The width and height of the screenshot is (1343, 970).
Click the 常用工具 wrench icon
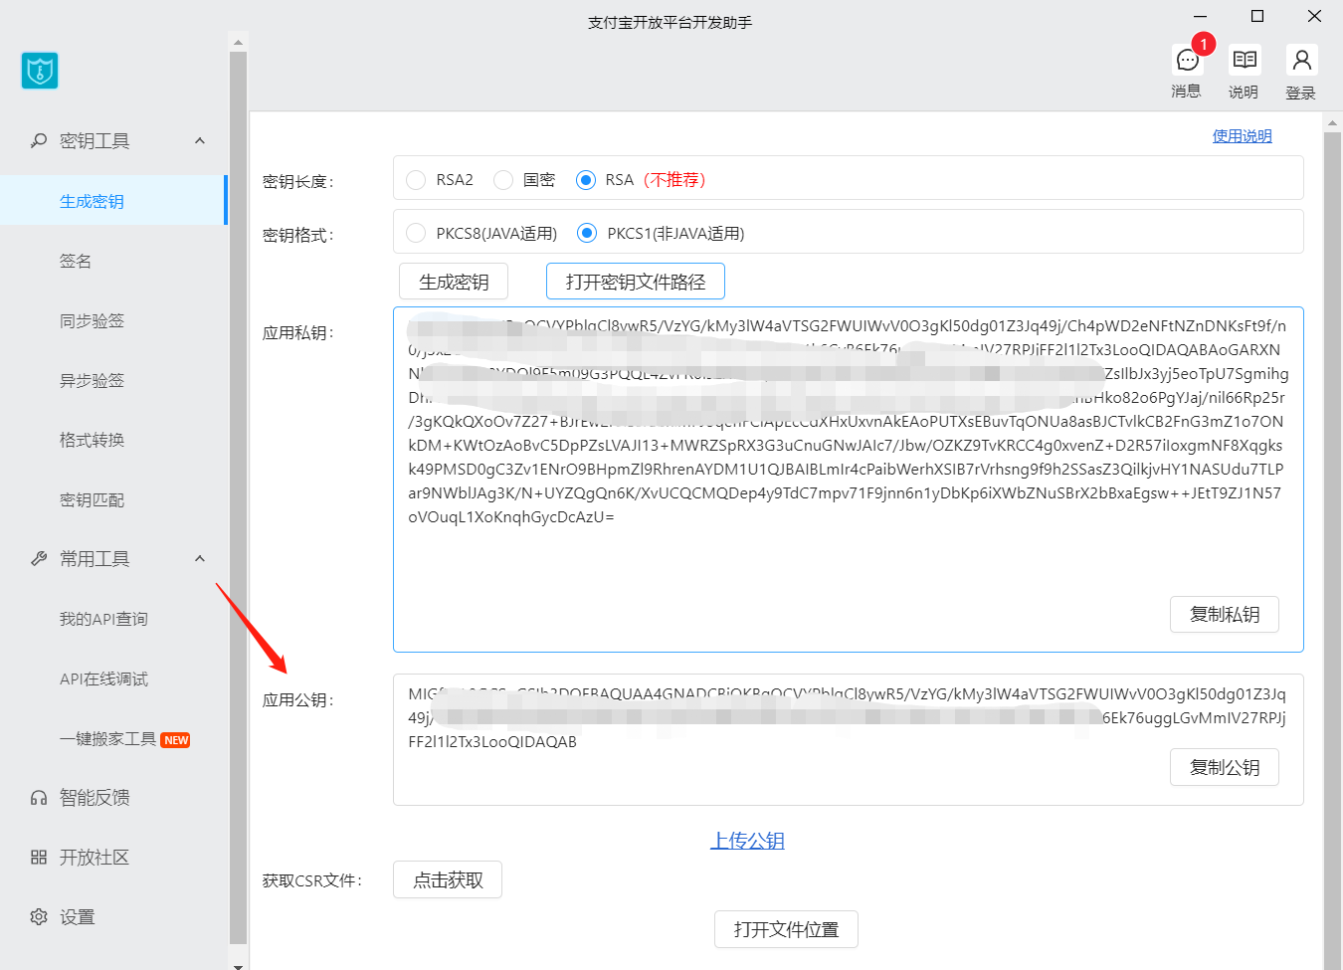(39, 558)
